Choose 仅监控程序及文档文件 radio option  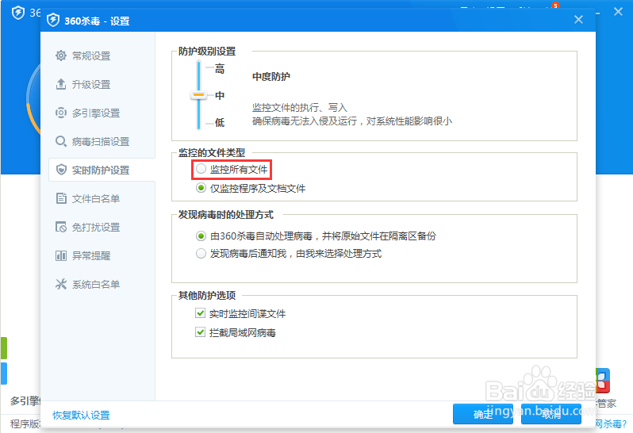click(201, 188)
